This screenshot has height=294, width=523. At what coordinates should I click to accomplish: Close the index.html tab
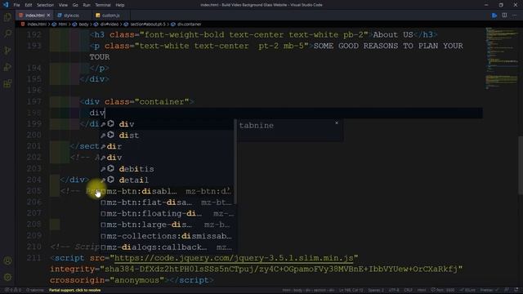[x=49, y=16]
